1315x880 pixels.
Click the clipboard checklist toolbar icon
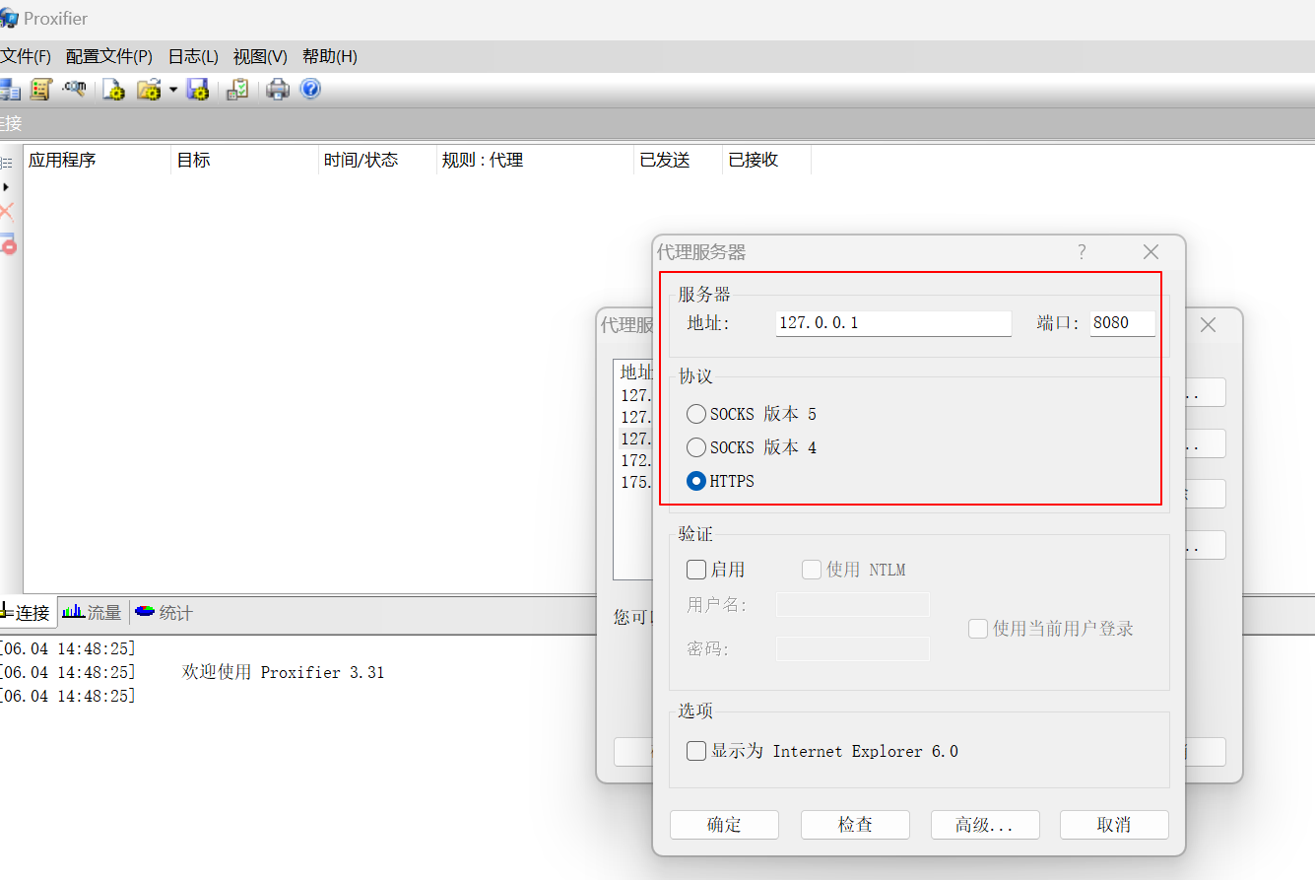237,90
